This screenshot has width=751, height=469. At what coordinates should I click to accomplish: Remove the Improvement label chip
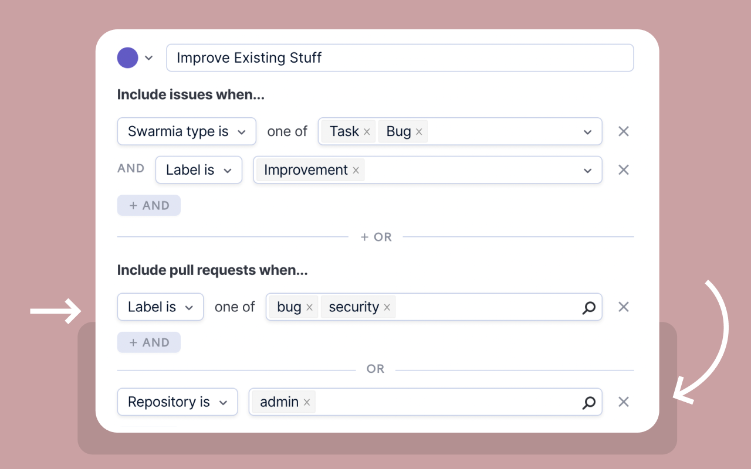(x=356, y=170)
